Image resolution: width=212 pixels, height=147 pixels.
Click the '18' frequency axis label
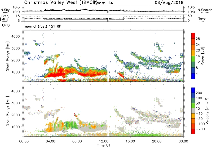[18, 16]
